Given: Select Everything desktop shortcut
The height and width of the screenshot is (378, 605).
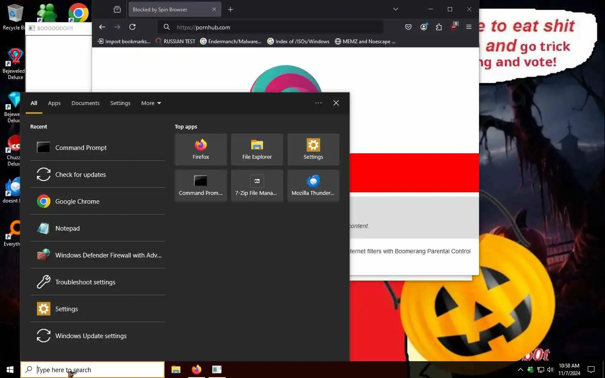Looking at the screenshot, I should pos(13,234).
